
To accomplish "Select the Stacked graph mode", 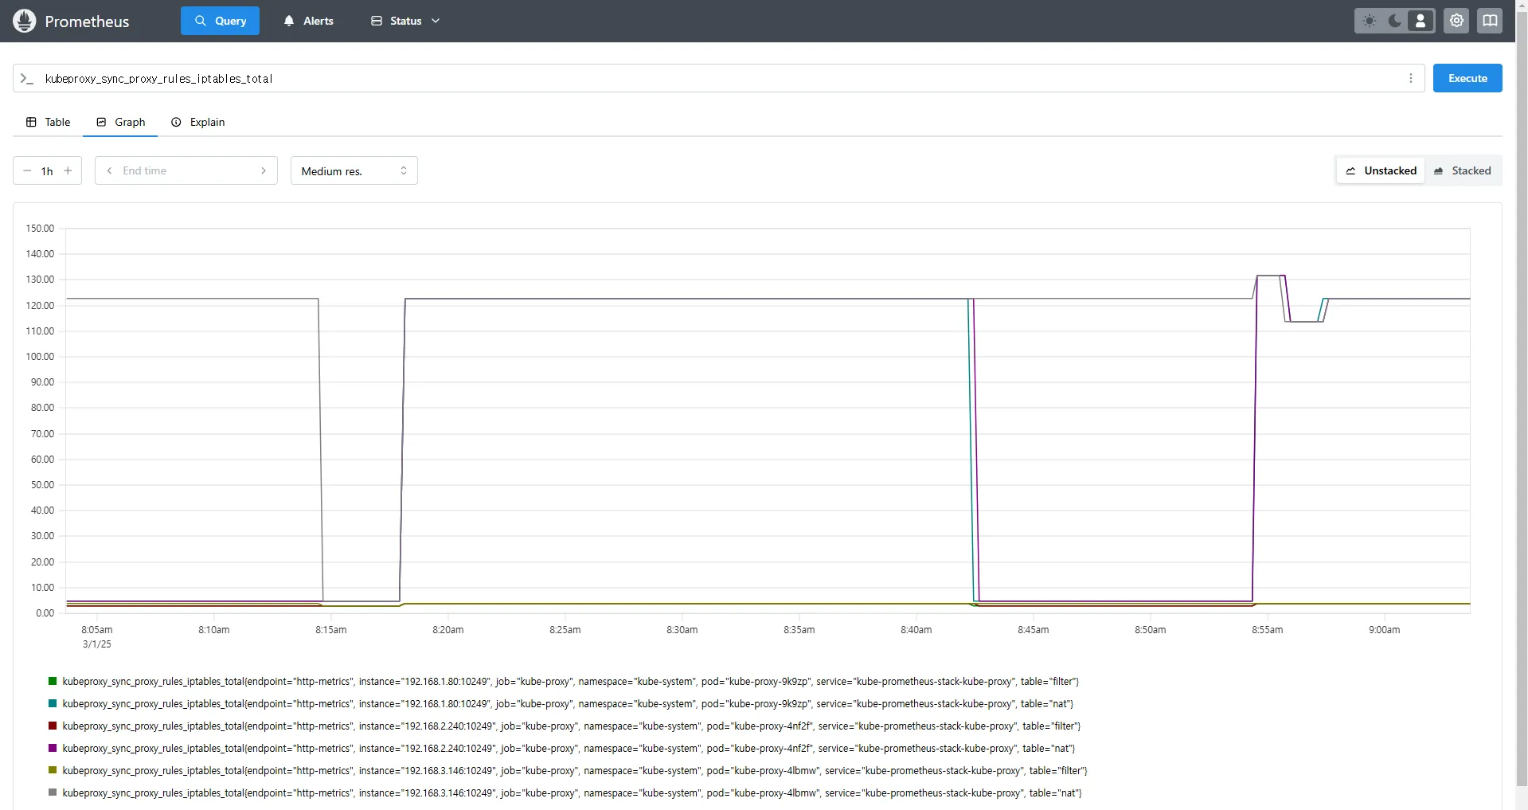I will [x=1462, y=170].
